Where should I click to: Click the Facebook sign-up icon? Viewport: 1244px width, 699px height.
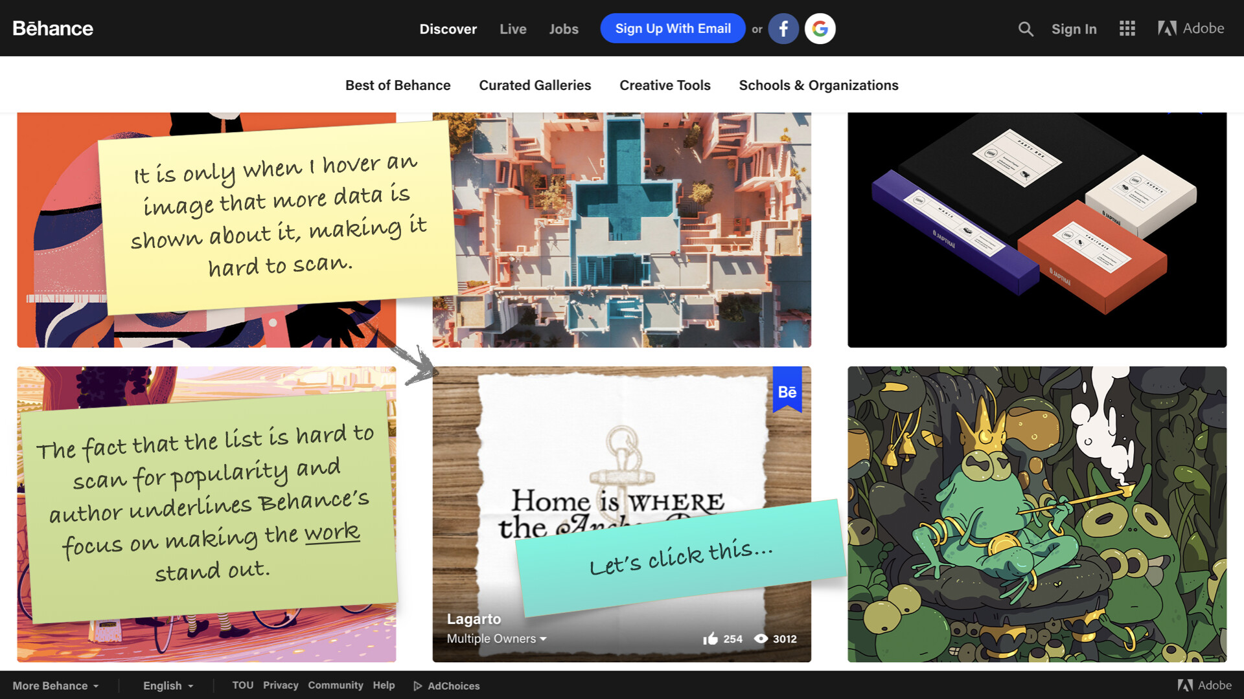[783, 28]
